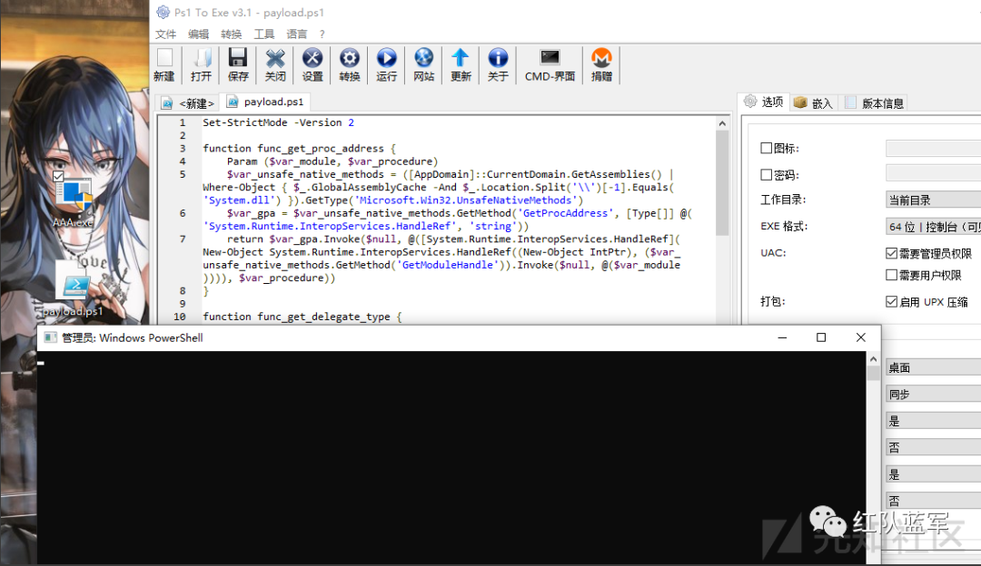Switch to the payload.ps1 editor tab
The width and height of the screenshot is (981, 566).
point(265,102)
